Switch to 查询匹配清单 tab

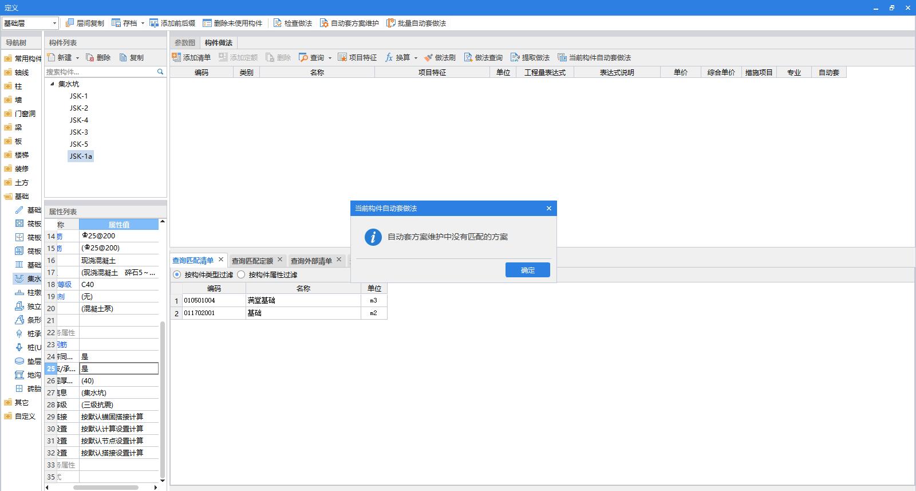pos(193,260)
